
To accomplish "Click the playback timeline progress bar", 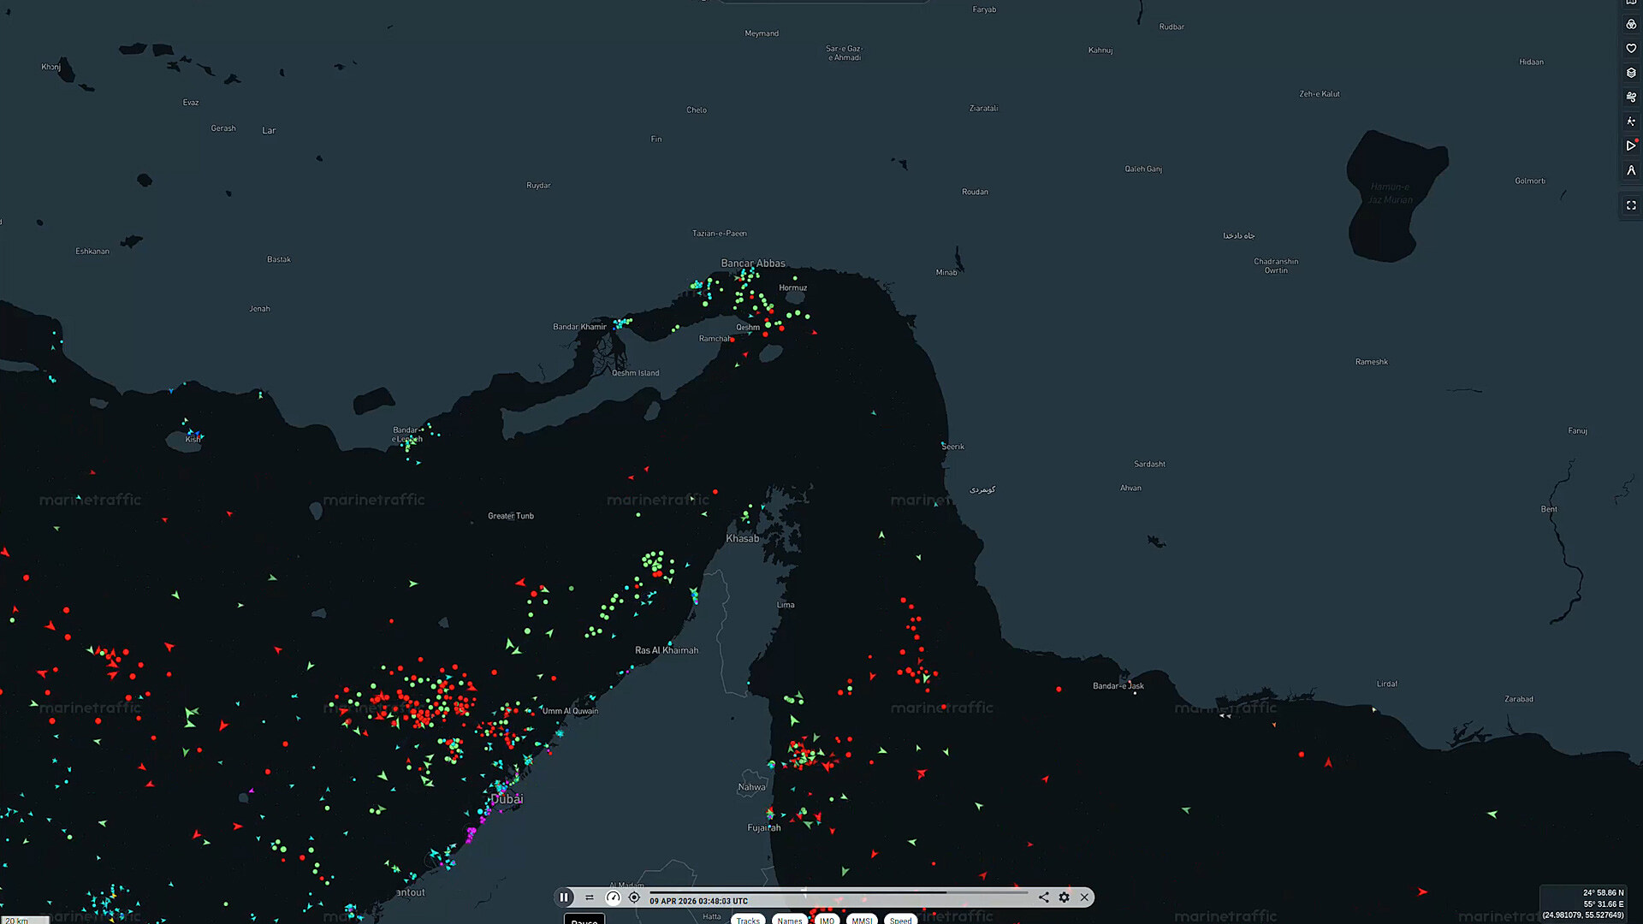I will (839, 892).
